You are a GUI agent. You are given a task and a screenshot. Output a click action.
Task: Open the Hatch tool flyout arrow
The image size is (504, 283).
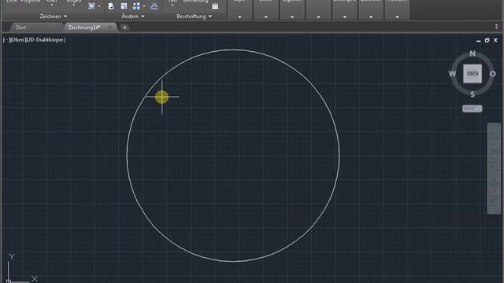pyautogui.click(x=99, y=6)
